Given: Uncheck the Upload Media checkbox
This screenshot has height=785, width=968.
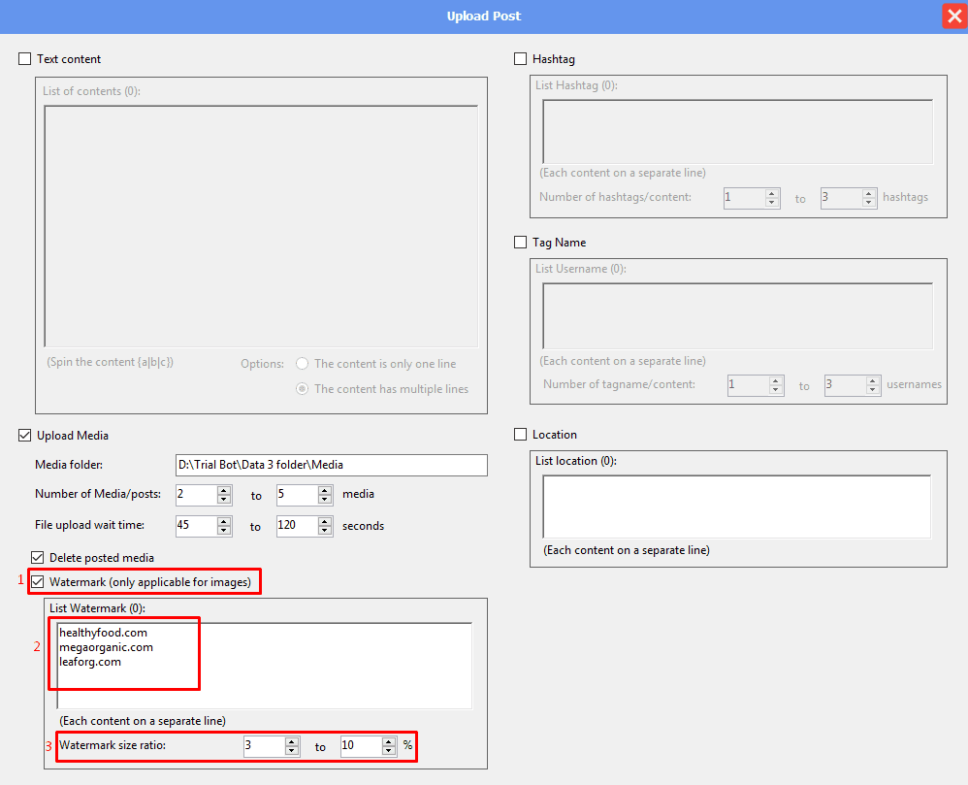Looking at the screenshot, I should tap(25, 436).
